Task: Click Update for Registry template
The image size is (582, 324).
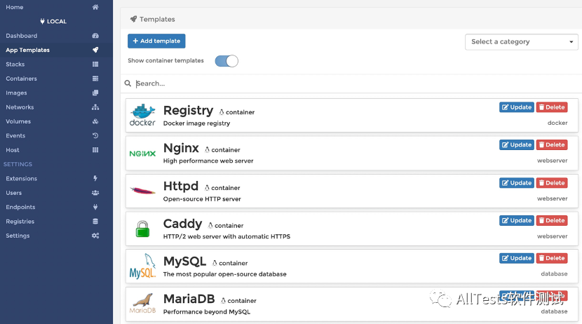Action: (517, 107)
